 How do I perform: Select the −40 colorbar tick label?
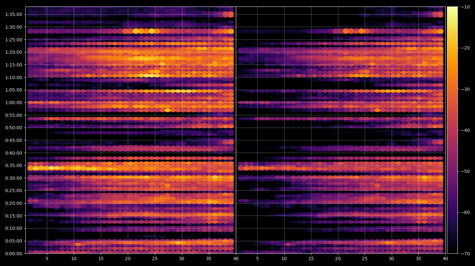465,130
